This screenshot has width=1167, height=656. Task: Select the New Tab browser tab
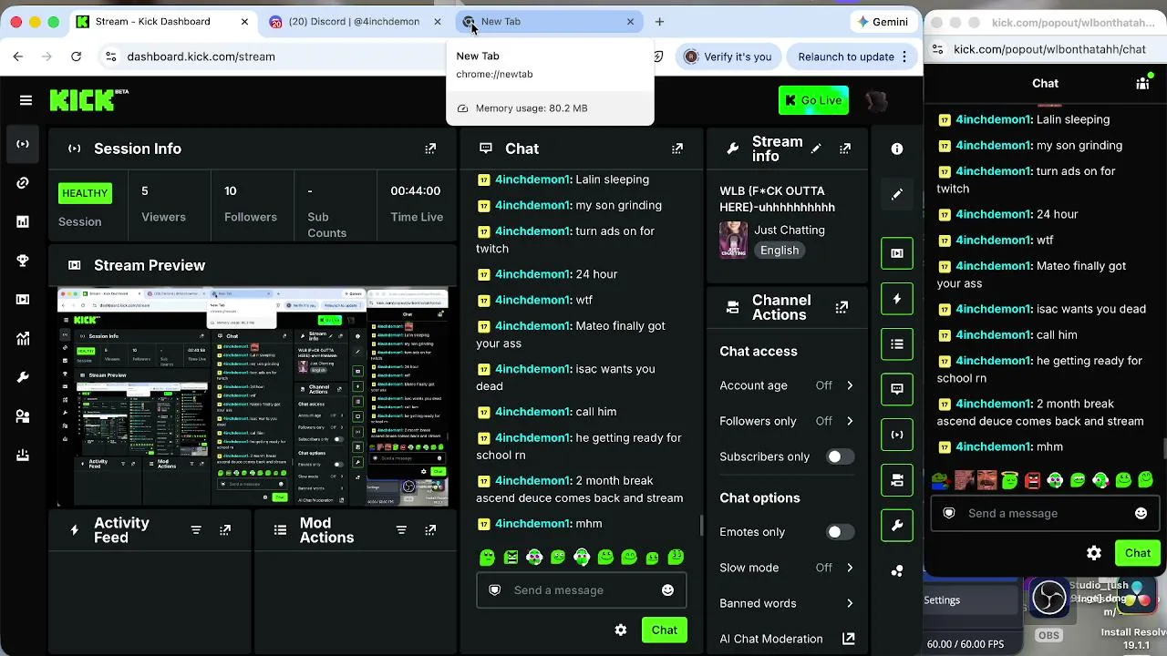coord(548,22)
